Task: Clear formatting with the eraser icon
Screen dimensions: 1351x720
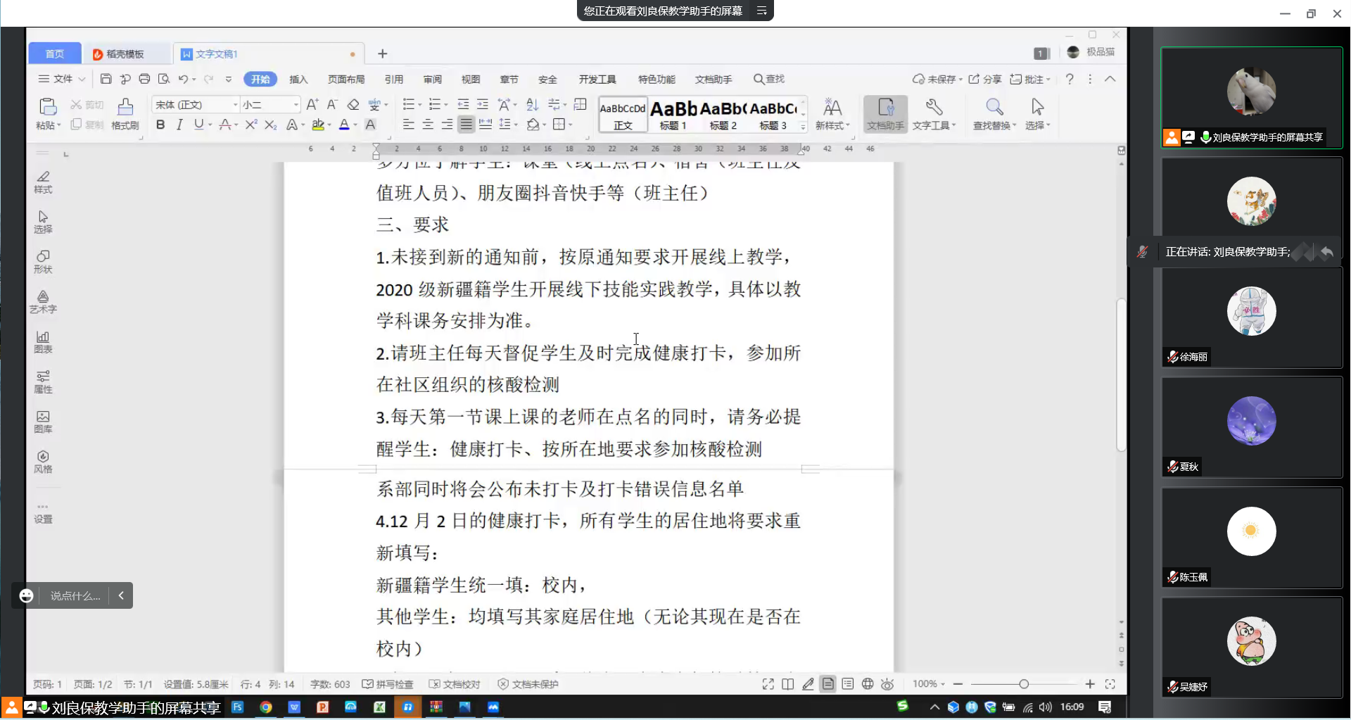Action: tap(353, 104)
